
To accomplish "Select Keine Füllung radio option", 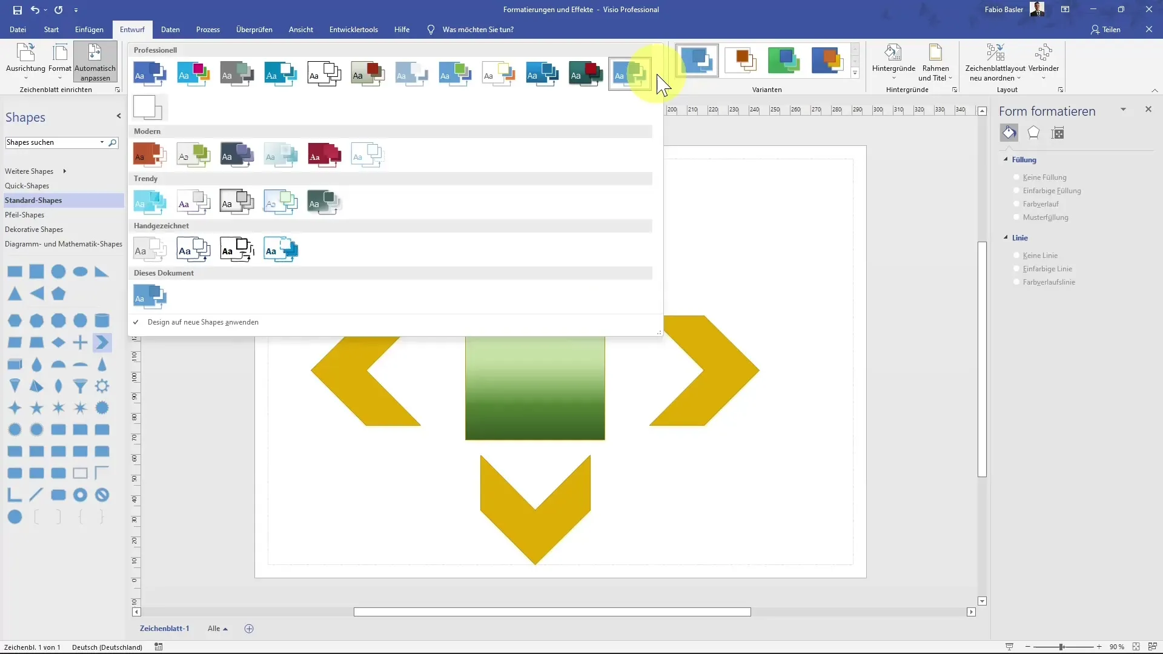I will click(1039, 177).
